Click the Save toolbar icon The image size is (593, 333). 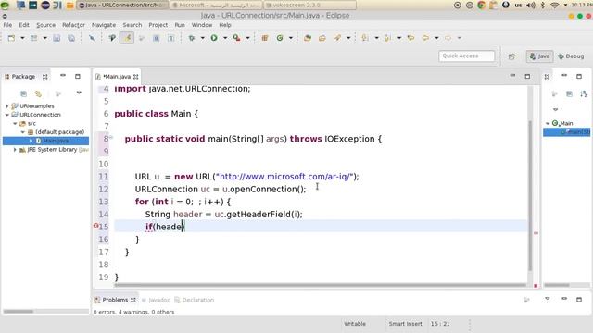click(x=57, y=38)
